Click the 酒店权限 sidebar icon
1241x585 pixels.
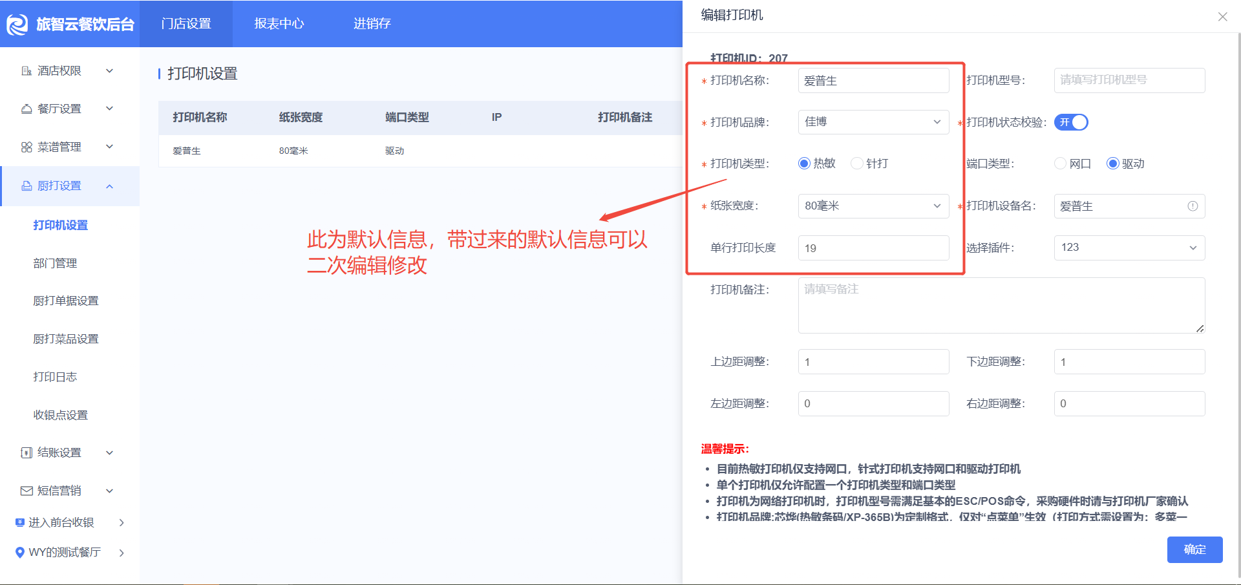coord(27,71)
